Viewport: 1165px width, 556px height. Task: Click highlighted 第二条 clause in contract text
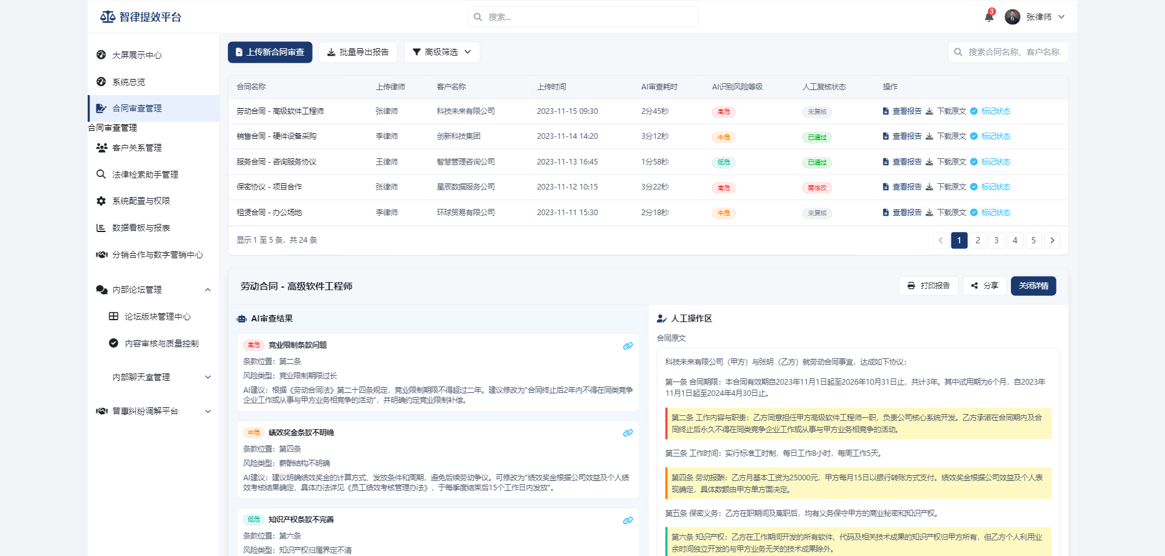858,423
